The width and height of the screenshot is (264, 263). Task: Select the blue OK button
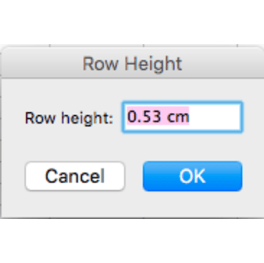192,176
